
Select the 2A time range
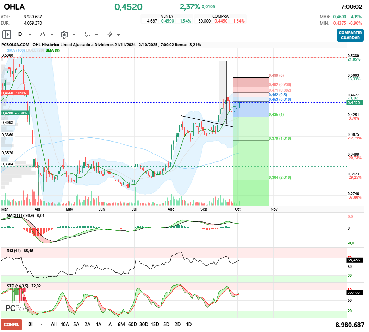(88, 324)
